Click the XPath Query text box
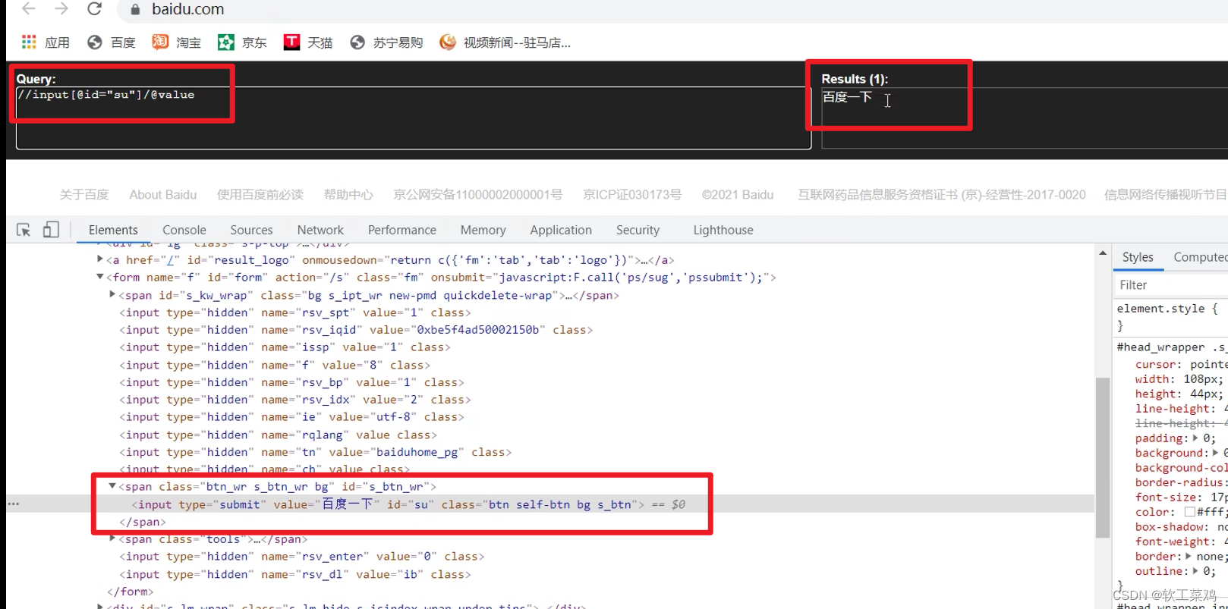The width and height of the screenshot is (1228, 609). pos(414,118)
